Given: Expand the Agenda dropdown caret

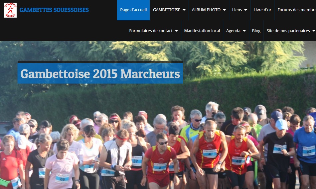Looking at the screenshot, I should point(244,31).
